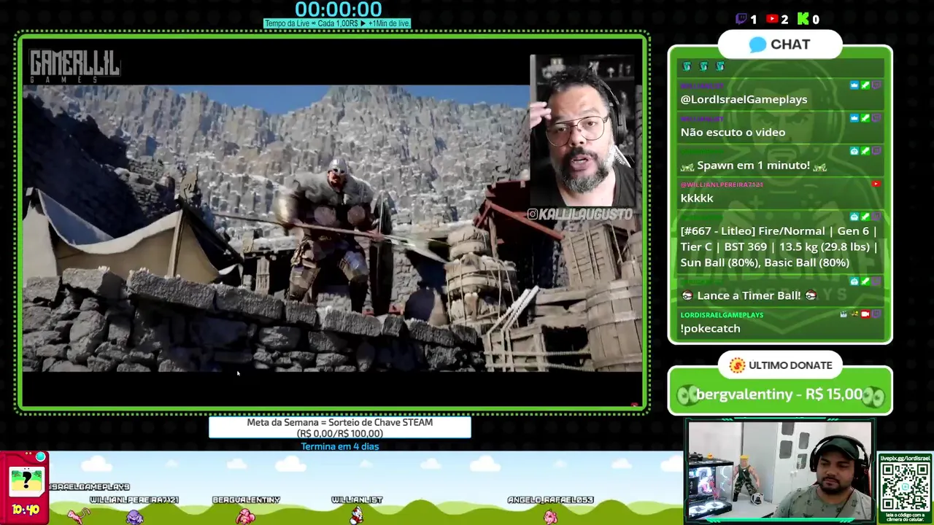
Task: Click the red camera badge on !pokecatch message
Action: pos(865,314)
